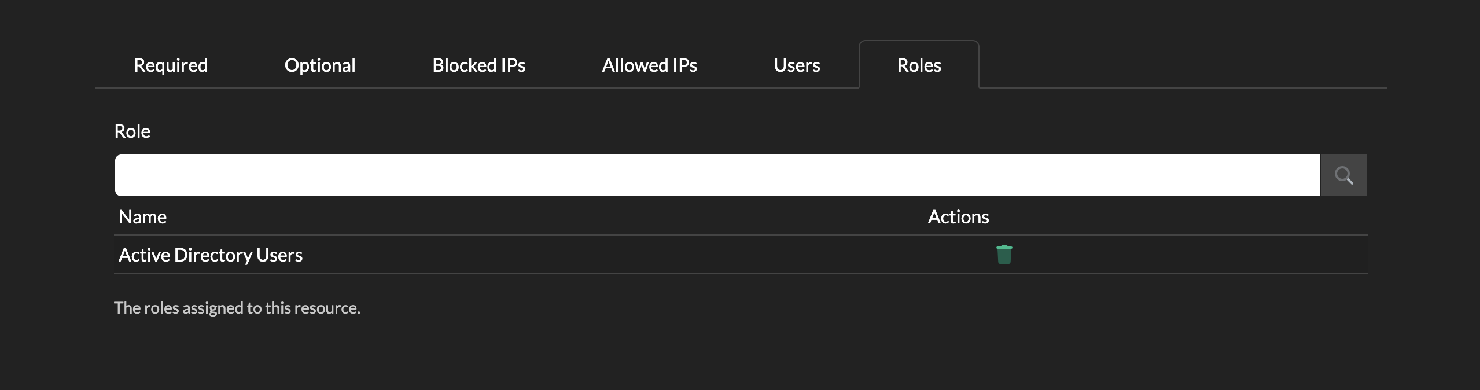Focus the Role search input field
Viewport: 1480px width, 390px height.
click(x=717, y=175)
